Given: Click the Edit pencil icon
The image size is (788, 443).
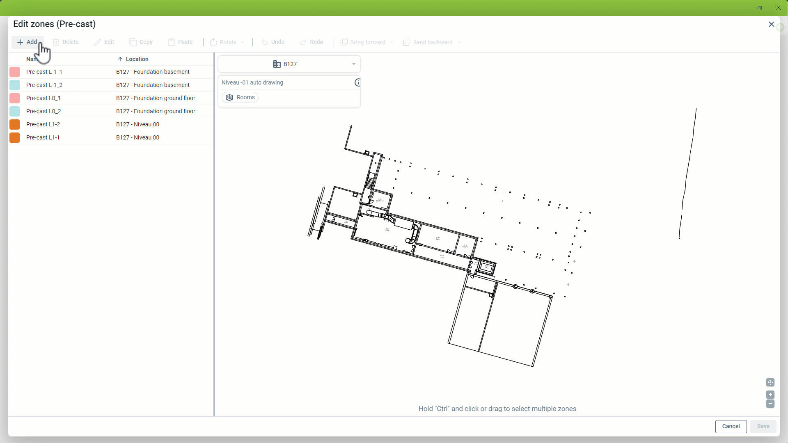Looking at the screenshot, I should tap(97, 42).
